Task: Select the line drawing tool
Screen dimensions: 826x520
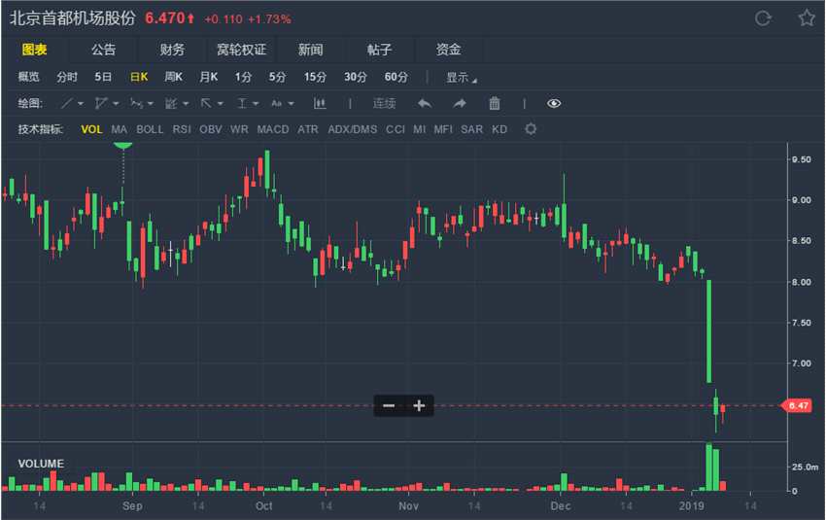Action: 66,103
